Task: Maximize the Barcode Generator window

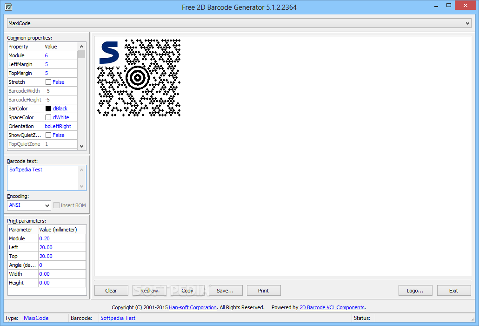Action: (x=448, y=6)
